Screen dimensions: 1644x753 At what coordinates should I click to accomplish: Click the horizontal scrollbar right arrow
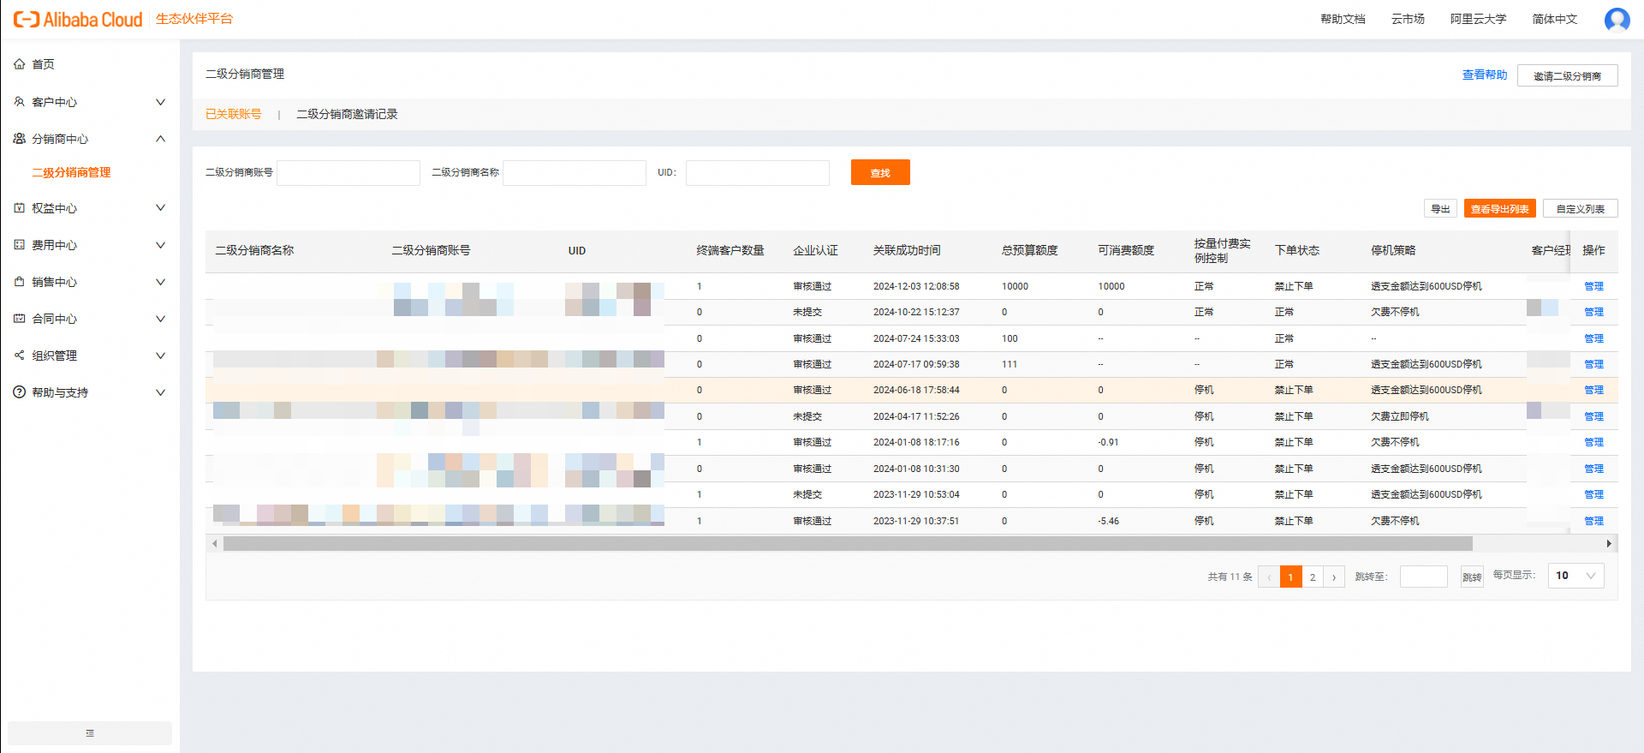click(x=1609, y=544)
